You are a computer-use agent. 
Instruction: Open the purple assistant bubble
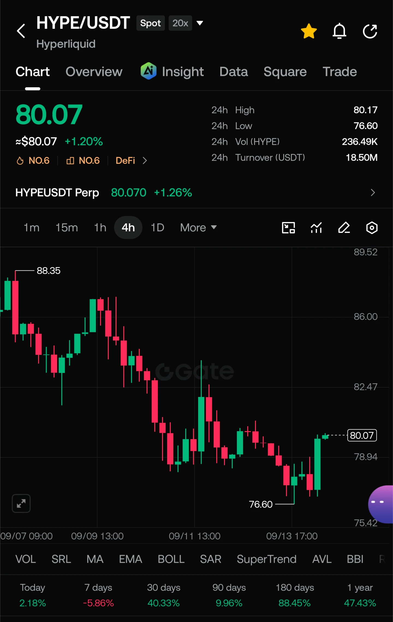coord(381,504)
